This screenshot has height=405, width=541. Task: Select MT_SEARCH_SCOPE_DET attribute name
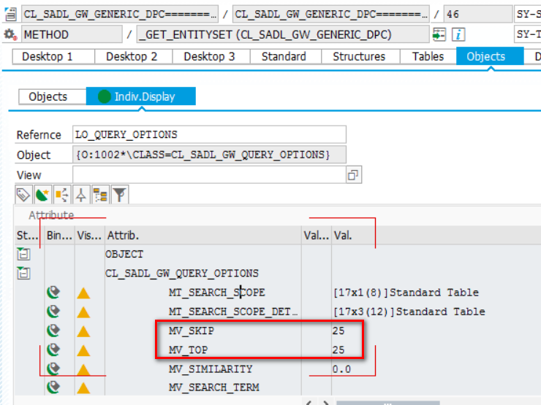pos(233,312)
